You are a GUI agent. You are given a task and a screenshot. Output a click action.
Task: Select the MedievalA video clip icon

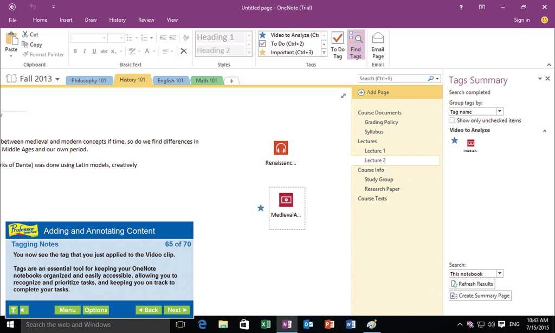(286, 200)
